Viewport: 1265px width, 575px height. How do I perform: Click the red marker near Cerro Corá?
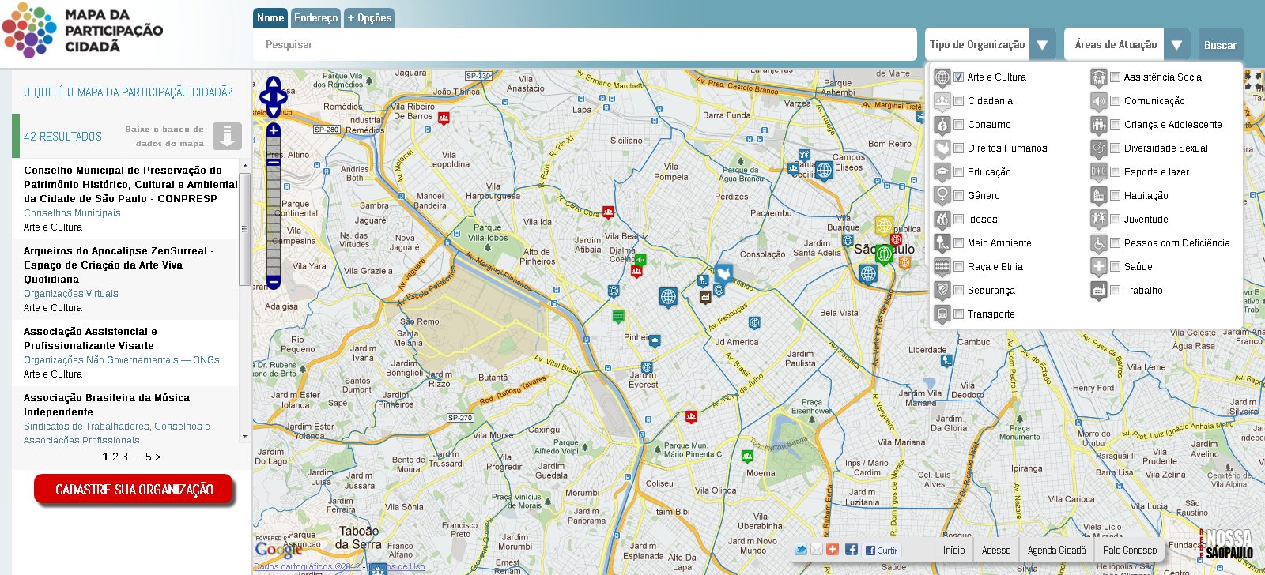click(608, 212)
